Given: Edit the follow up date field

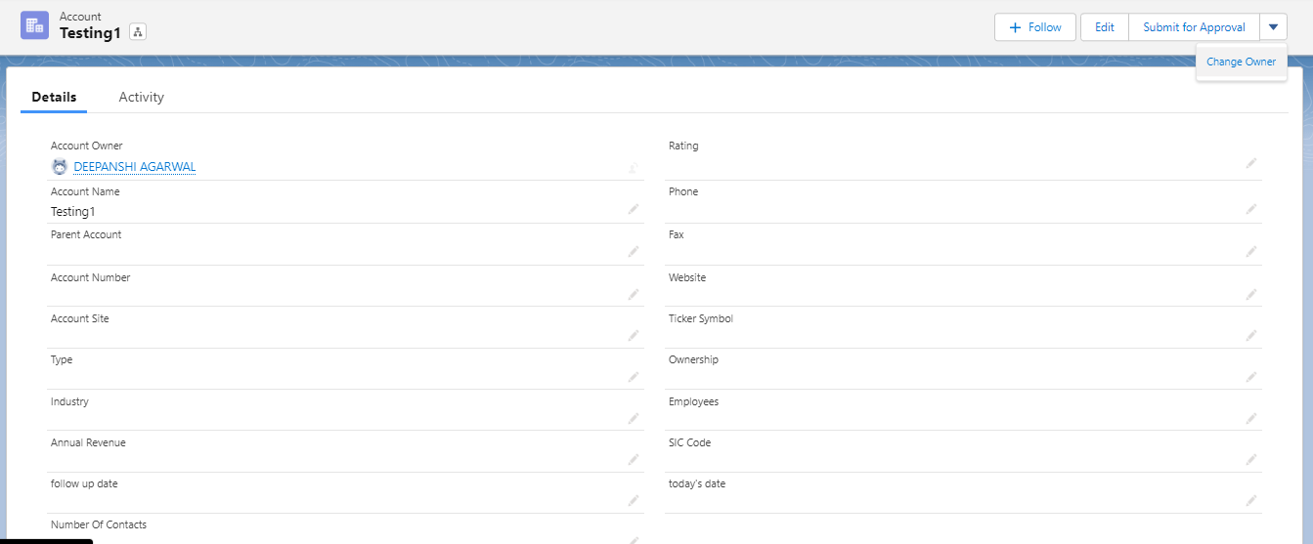Looking at the screenshot, I should [634, 500].
